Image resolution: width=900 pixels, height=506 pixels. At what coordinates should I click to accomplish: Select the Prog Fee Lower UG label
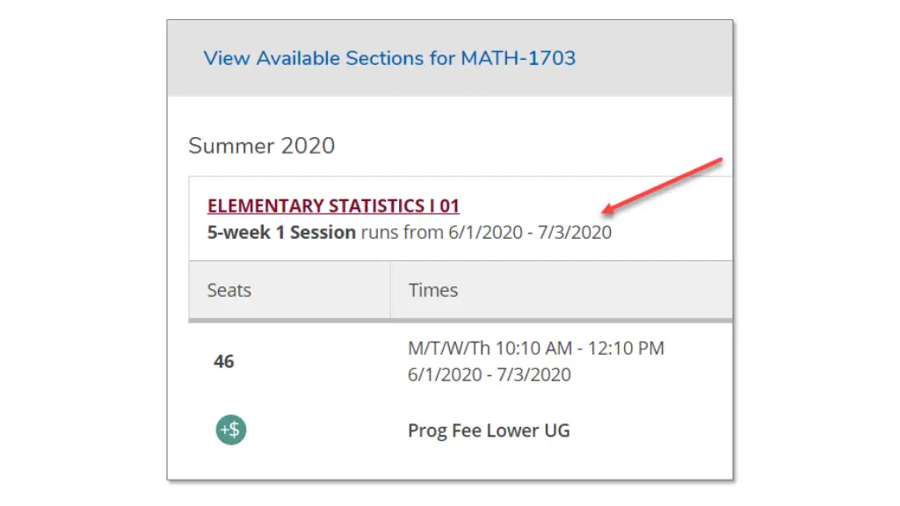[x=489, y=430]
